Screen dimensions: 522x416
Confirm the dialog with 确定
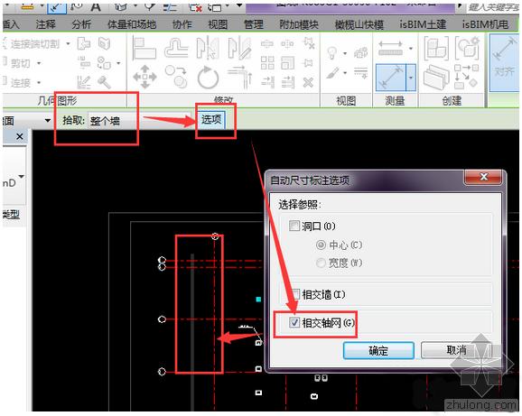click(378, 350)
